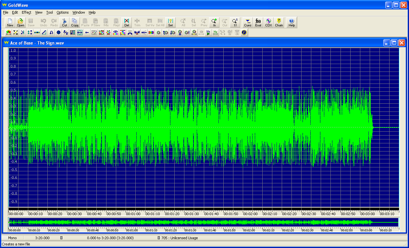Click the diagonal ramp dynamics effect icon

pos(44,33)
